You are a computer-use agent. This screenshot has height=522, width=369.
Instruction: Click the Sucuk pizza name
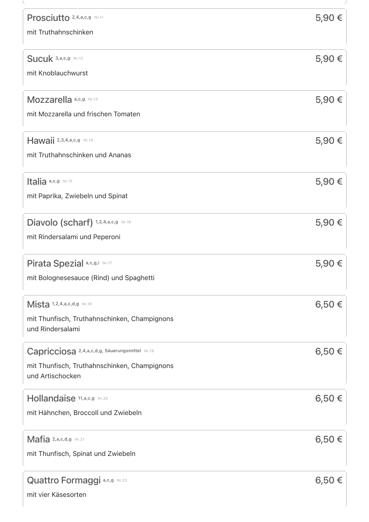tap(40, 59)
